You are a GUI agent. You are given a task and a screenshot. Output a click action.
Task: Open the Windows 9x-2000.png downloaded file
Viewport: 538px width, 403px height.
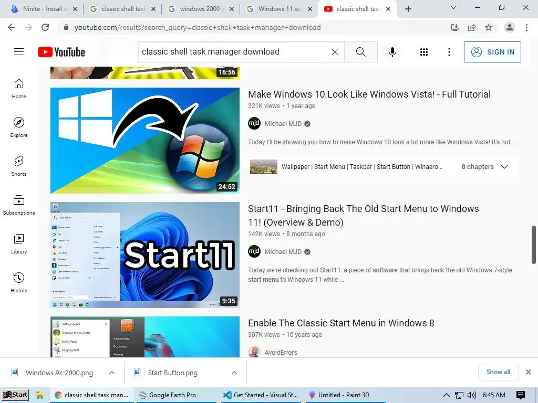point(59,373)
